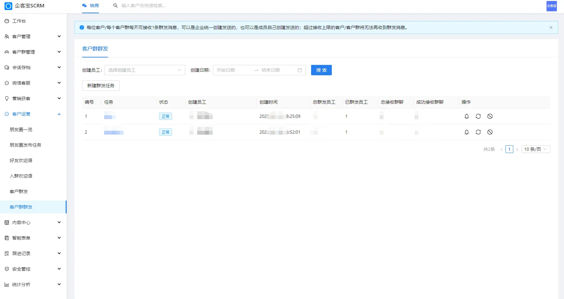Click the calendar icon in date range

300,70
